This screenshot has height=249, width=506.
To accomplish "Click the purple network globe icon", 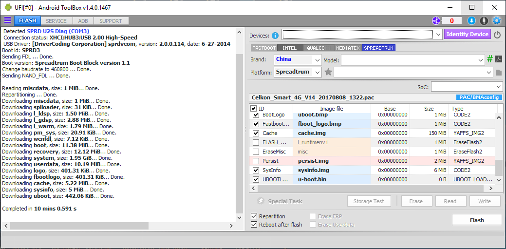I will [x=436, y=20].
